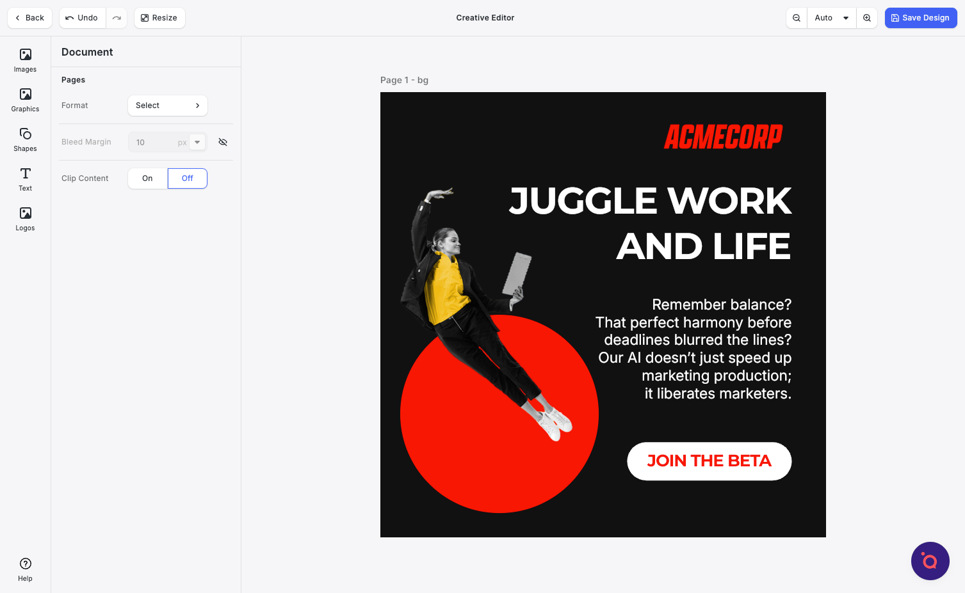The width and height of the screenshot is (965, 593).
Task: Toggle bleed margin visibility eye icon
Action: tap(223, 142)
